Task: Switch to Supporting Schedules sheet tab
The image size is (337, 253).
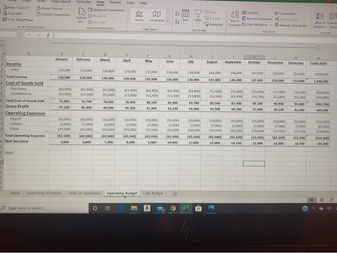Action: (x=44, y=193)
